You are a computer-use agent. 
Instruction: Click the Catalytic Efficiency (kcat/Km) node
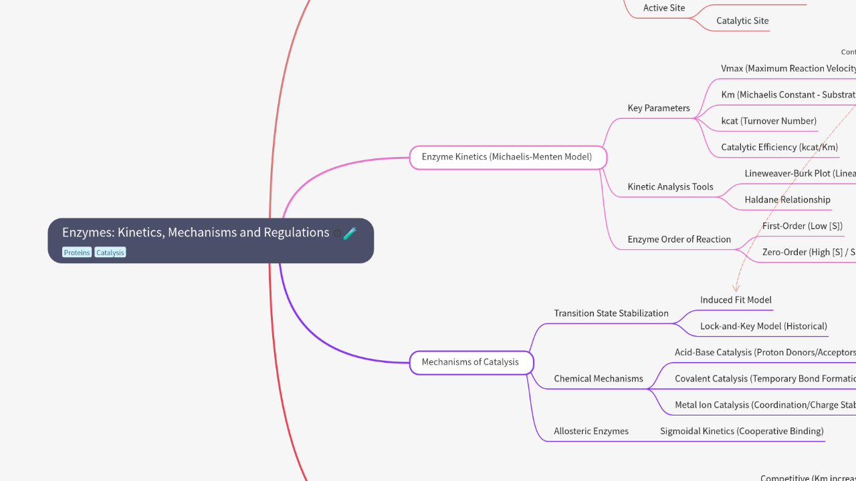click(779, 147)
